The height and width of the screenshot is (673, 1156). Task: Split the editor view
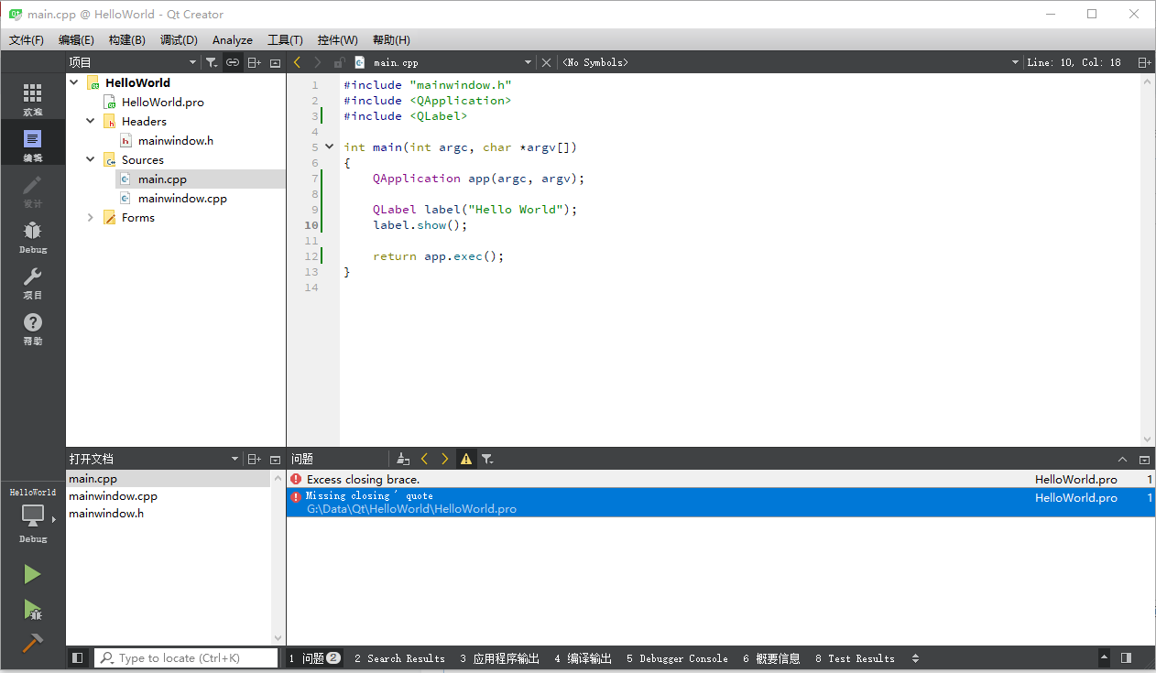tap(1144, 62)
